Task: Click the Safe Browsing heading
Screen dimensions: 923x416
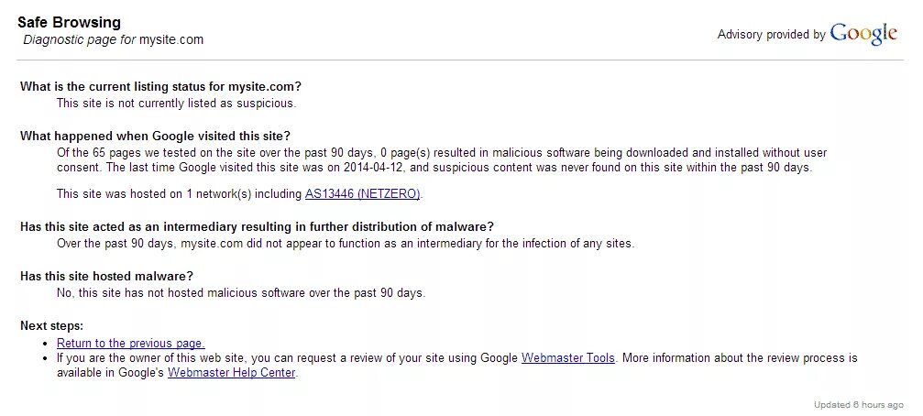Action: pyautogui.click(x=69, y=22)
